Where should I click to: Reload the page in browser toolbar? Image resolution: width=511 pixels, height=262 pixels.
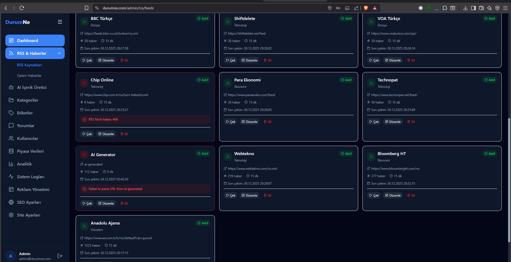click(22, 8)
